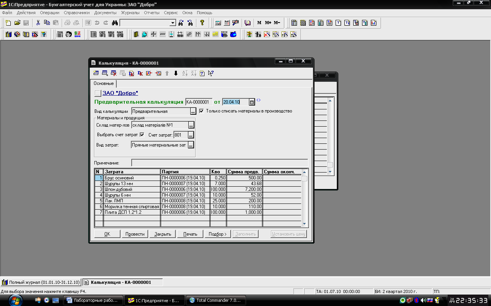Screen dimensions: 491x306
Task: Uncheck Только списать материалы в производство
Action: click(201, 111)
